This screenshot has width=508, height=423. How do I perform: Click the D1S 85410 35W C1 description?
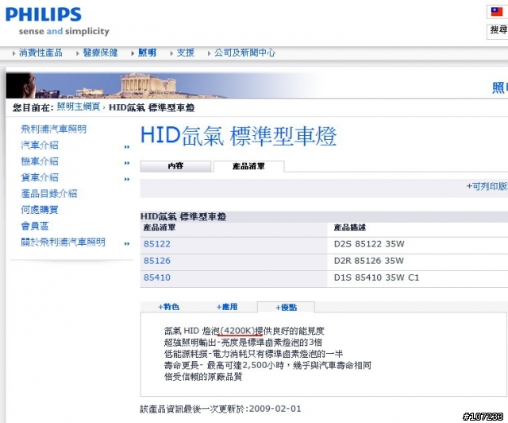376,277
